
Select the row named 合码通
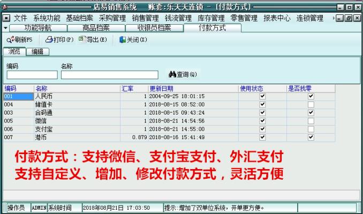169,113
